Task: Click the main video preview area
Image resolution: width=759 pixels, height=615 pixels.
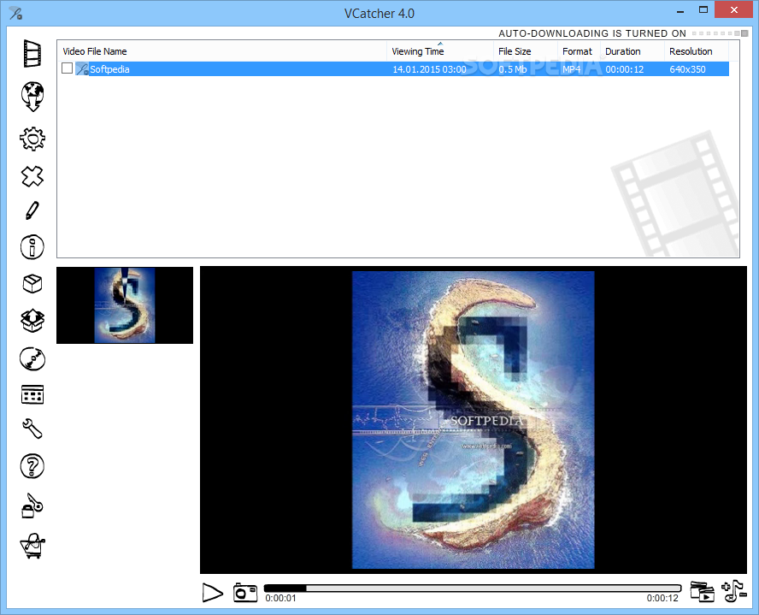Action: (473, 420)
